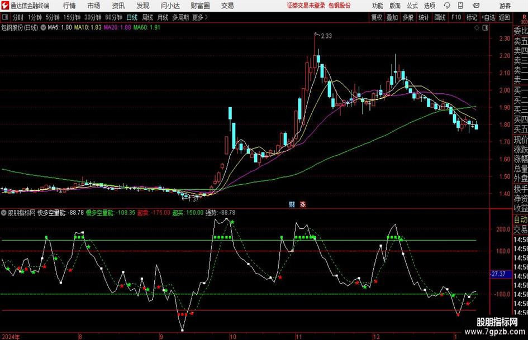Click the MA60: 1.91 indicator label
Screen dimensions: 528x340
pos(147,27)
